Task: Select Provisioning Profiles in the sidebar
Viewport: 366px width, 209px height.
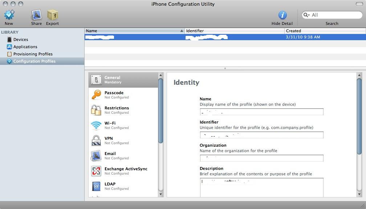Action: click(x=42, y=54)
